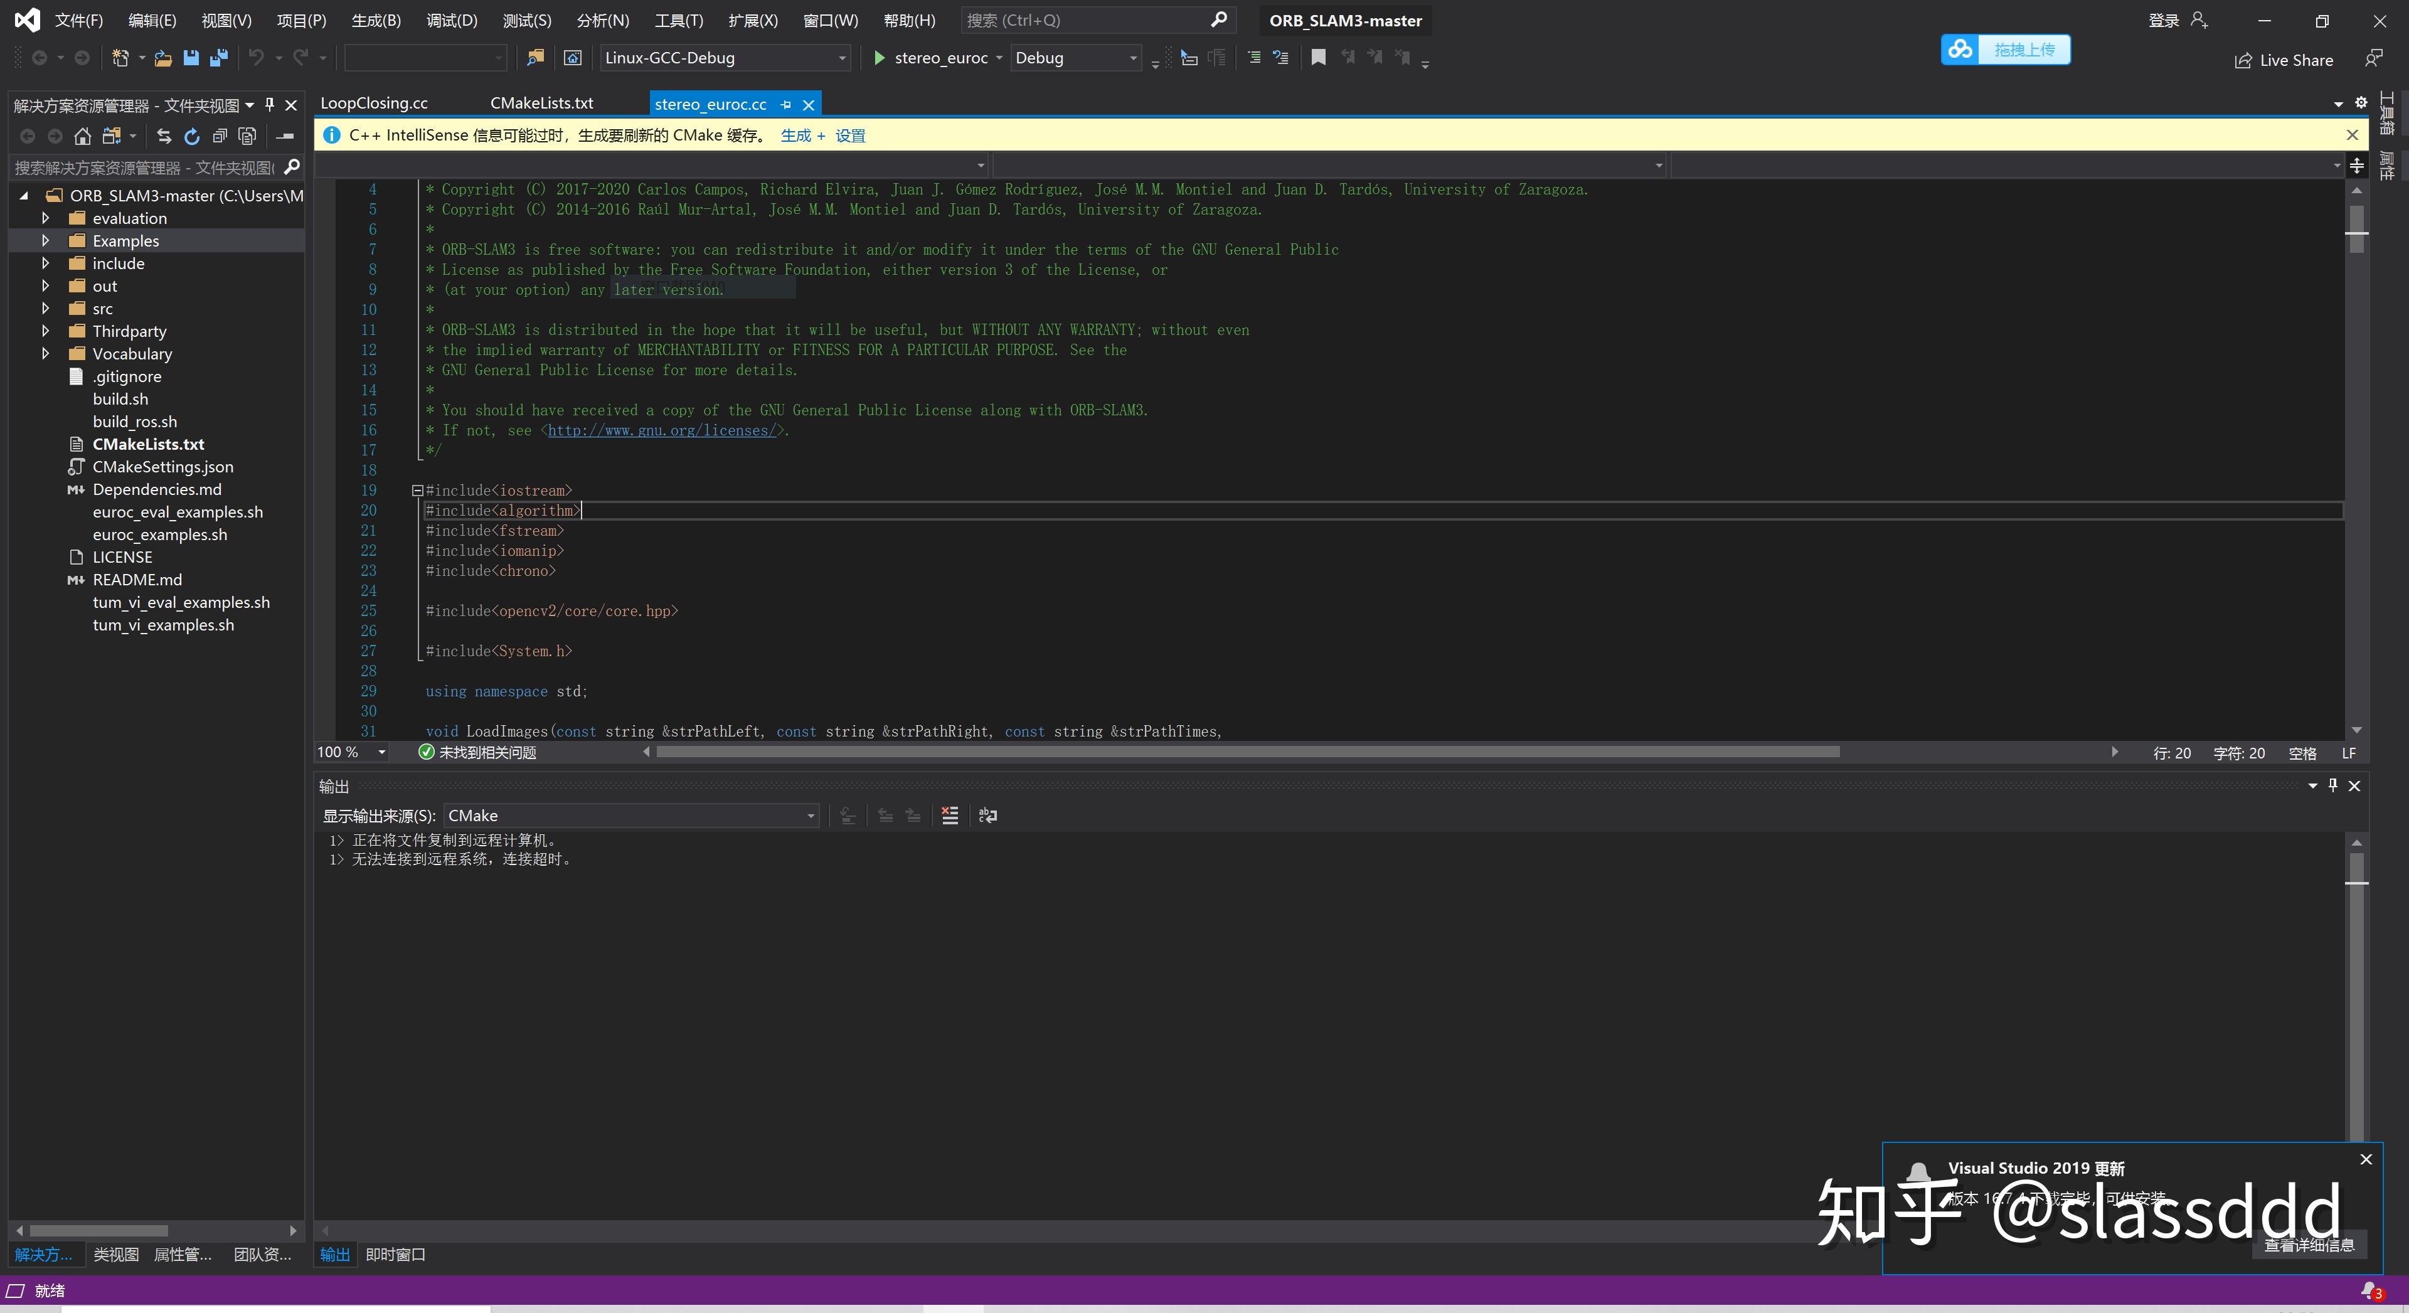This screenshot has width=2409, height=1313.
Task: Toggle the Live Share session indicator
Action: click(x=2288, y=60)
